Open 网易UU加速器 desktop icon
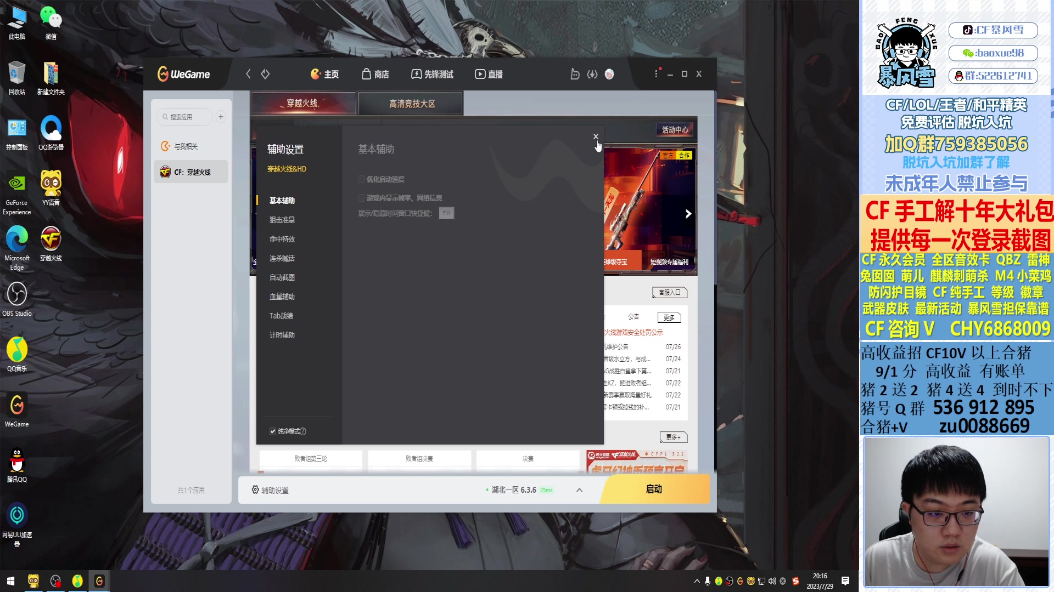Image resolution: width=1054 pixels, height=592 pixels. coord(17,525)
